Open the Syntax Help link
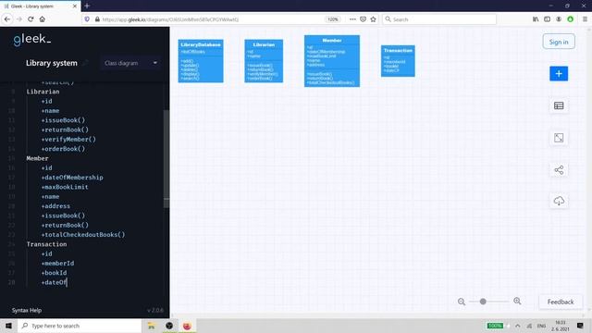592x333 pixels. pyautogui.click(x=27, y=311)
